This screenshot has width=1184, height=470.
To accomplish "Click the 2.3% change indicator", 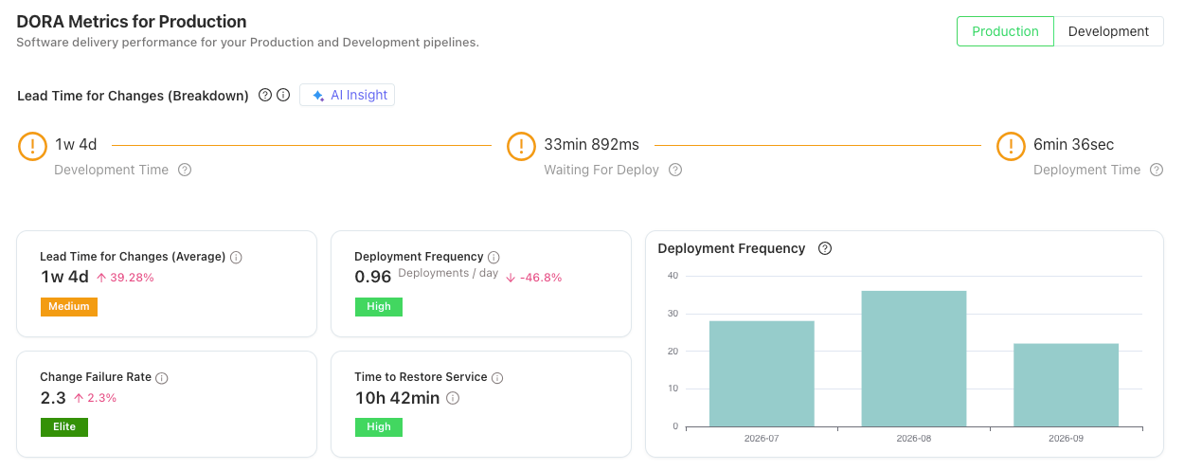I will point(95,398).
